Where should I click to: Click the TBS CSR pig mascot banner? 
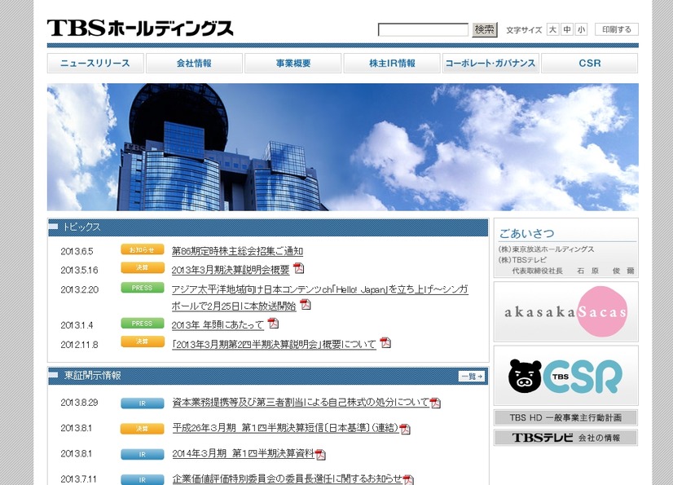click(x=565, y=376)
